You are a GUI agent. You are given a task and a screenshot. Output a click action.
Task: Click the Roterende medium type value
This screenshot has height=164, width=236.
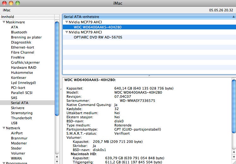pyautogui.click(x=123, y=125)
